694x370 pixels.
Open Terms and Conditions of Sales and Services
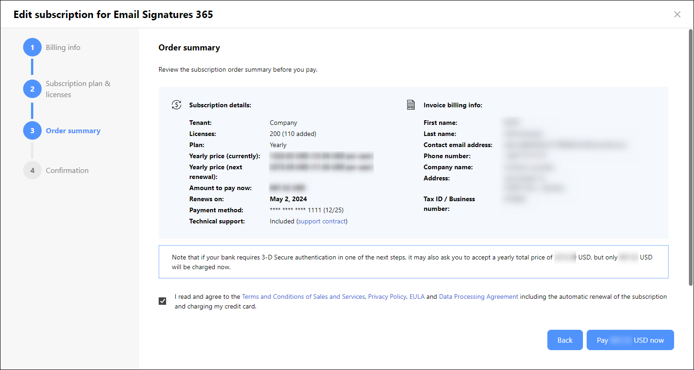pyautogui.click(x=304, y=296)
